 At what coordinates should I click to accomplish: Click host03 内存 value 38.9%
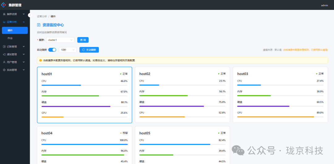[x=320, y=91]
